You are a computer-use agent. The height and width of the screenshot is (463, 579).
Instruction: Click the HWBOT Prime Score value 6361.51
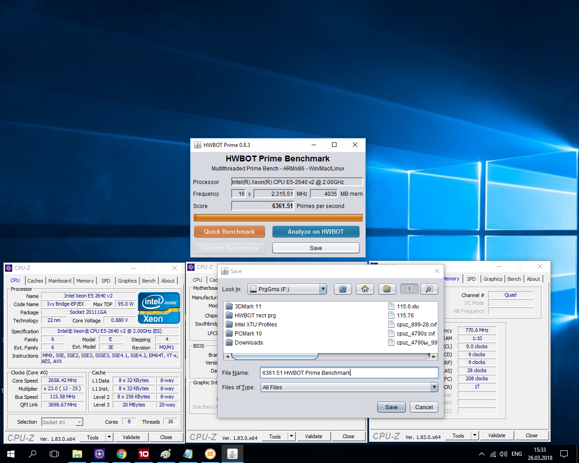click(x=282, y=206)
